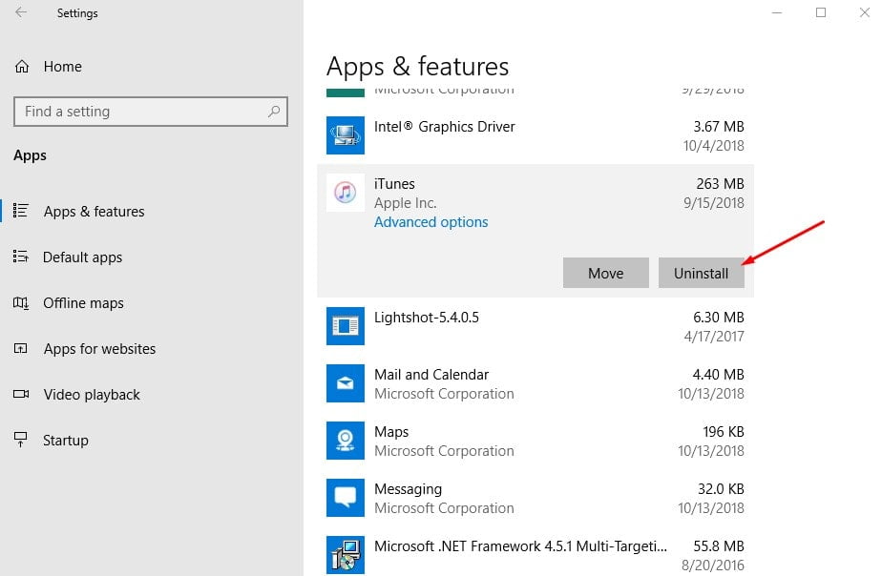Image resolution: width=882 pixels, height=576 pixels.
Task: Click the 3.67 MB size value
Action: point(719,127)
